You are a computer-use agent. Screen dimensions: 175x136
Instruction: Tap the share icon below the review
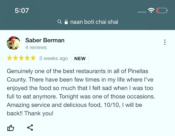pos(30,127)
